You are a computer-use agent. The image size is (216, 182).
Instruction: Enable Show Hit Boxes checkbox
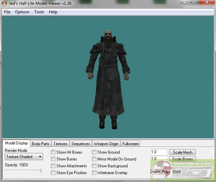pyautogui.click(x=53, y=152)
